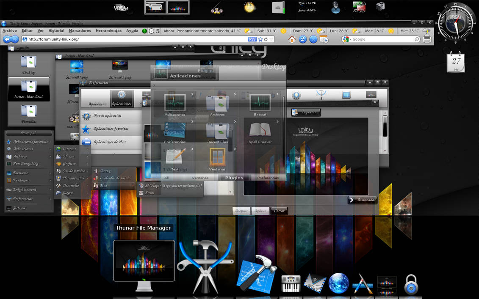The image size is (479, 299).
Task: Open SCreen01.png file in Iconos-Ibar-Azul window
Action: [77, 70]
